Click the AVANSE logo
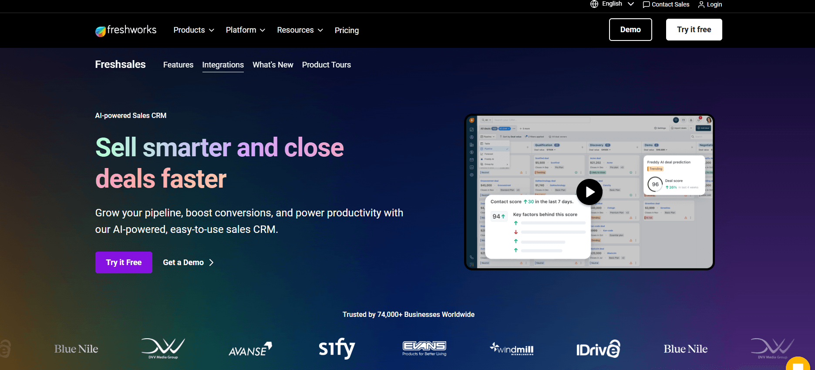This screenshot has width=815, height=370. pos(250,349)
